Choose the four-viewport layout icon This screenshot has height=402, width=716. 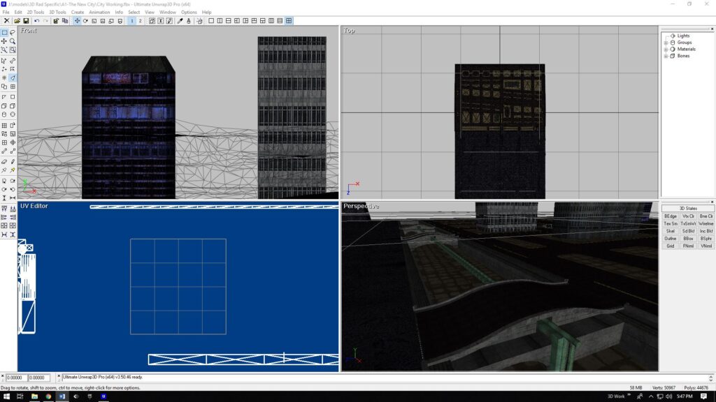click(289, 21)
